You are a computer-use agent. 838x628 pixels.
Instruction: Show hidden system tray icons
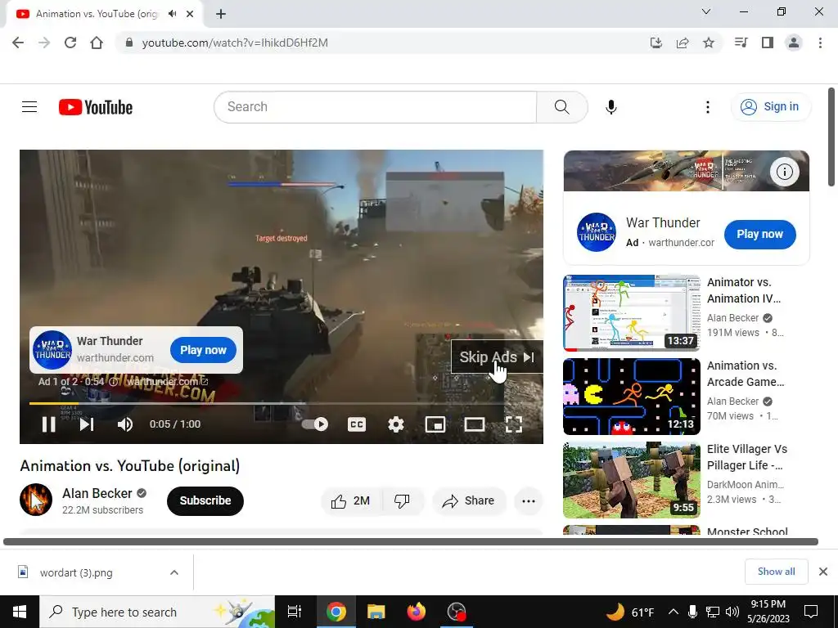click(x=674, y=612)
